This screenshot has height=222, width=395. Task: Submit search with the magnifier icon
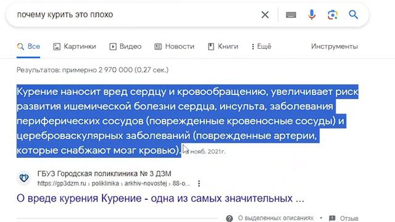[x=354, y=15]
